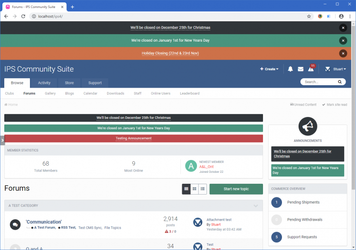The image size is (356, 250).
Task: Dismiss the December 25th Christmas banner
Action: [343, 28]
